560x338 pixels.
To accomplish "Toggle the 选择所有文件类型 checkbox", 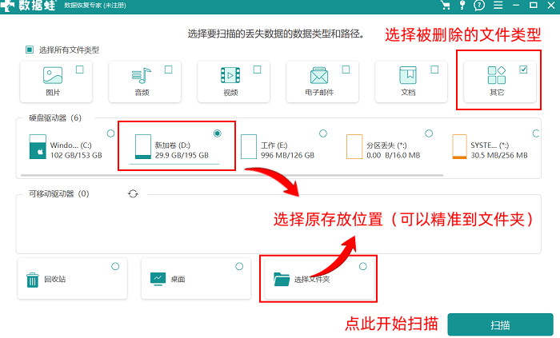I will pos(30,50).
